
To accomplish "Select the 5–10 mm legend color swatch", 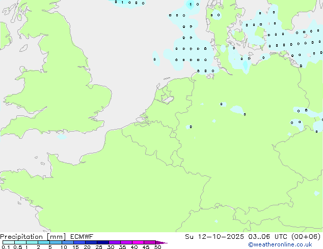I will coord(56,242).
